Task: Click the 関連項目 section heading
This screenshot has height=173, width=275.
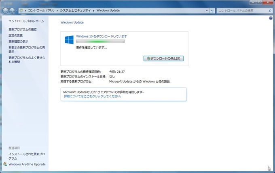Action: click(x=14, y=148)
